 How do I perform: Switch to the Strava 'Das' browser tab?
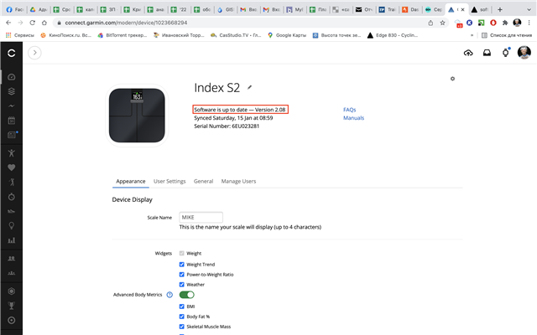(x=410, y=9)
